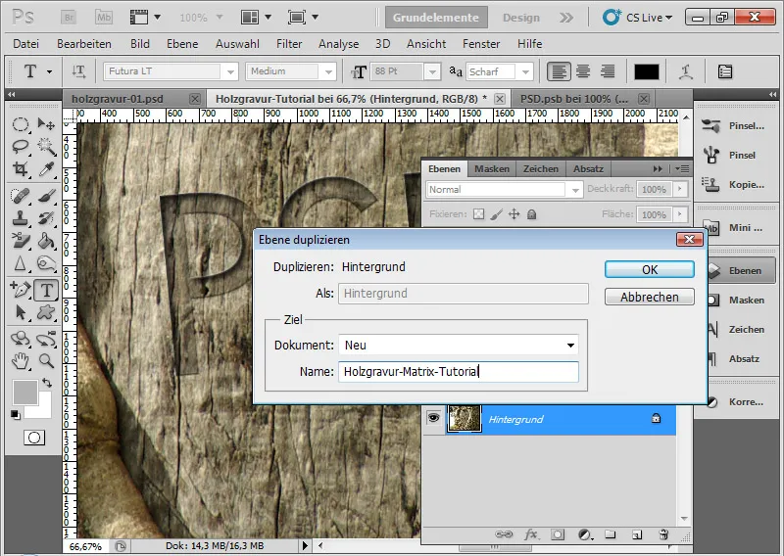The image size is (784, 556).
Task: Launch Adobe Bridge from top bar
Action: [69, 18]
